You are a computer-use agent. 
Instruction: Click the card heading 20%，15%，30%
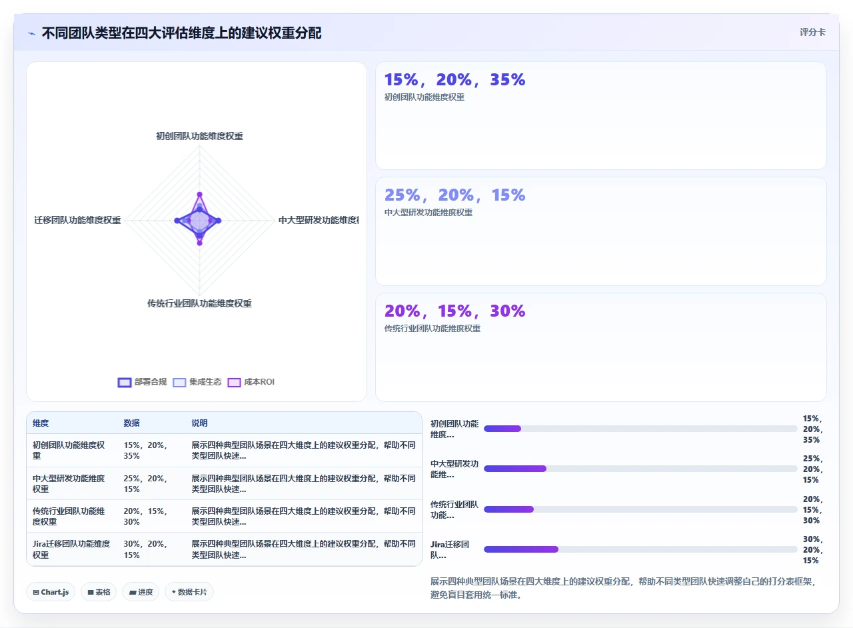point(454,311)
